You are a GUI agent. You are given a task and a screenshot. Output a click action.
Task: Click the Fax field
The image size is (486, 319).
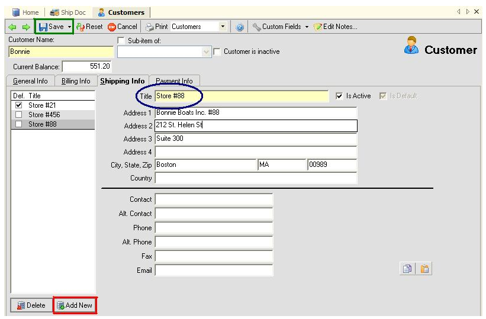[x=214, y=256]
